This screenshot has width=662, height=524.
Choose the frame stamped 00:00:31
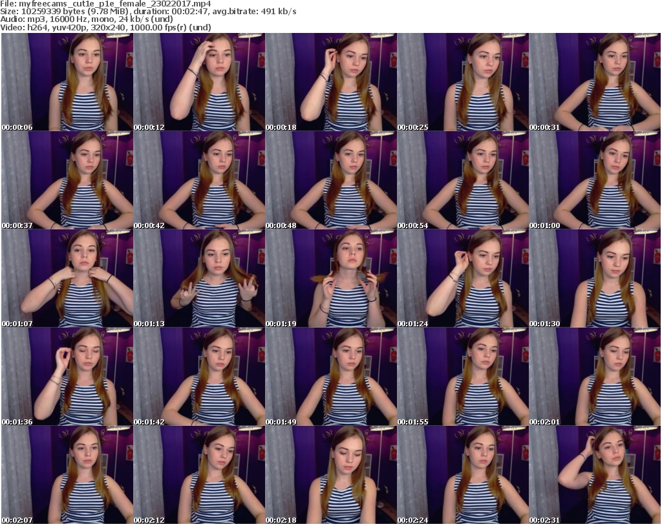point(595,82)
